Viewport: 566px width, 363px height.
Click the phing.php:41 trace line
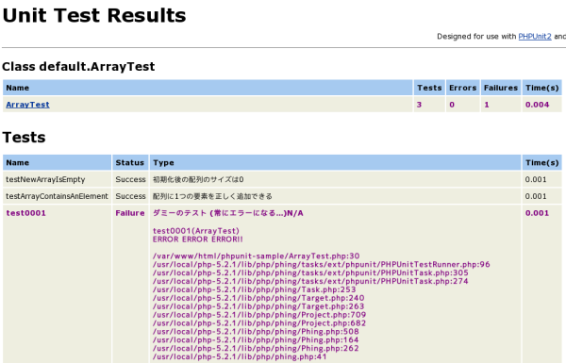tap(240, 356)
